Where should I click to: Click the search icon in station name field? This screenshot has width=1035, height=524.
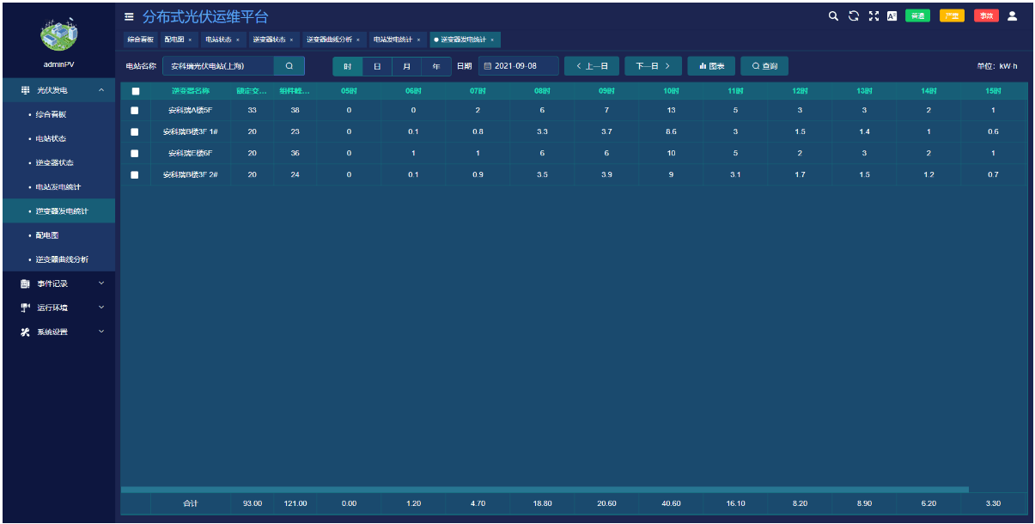point(289,66)
